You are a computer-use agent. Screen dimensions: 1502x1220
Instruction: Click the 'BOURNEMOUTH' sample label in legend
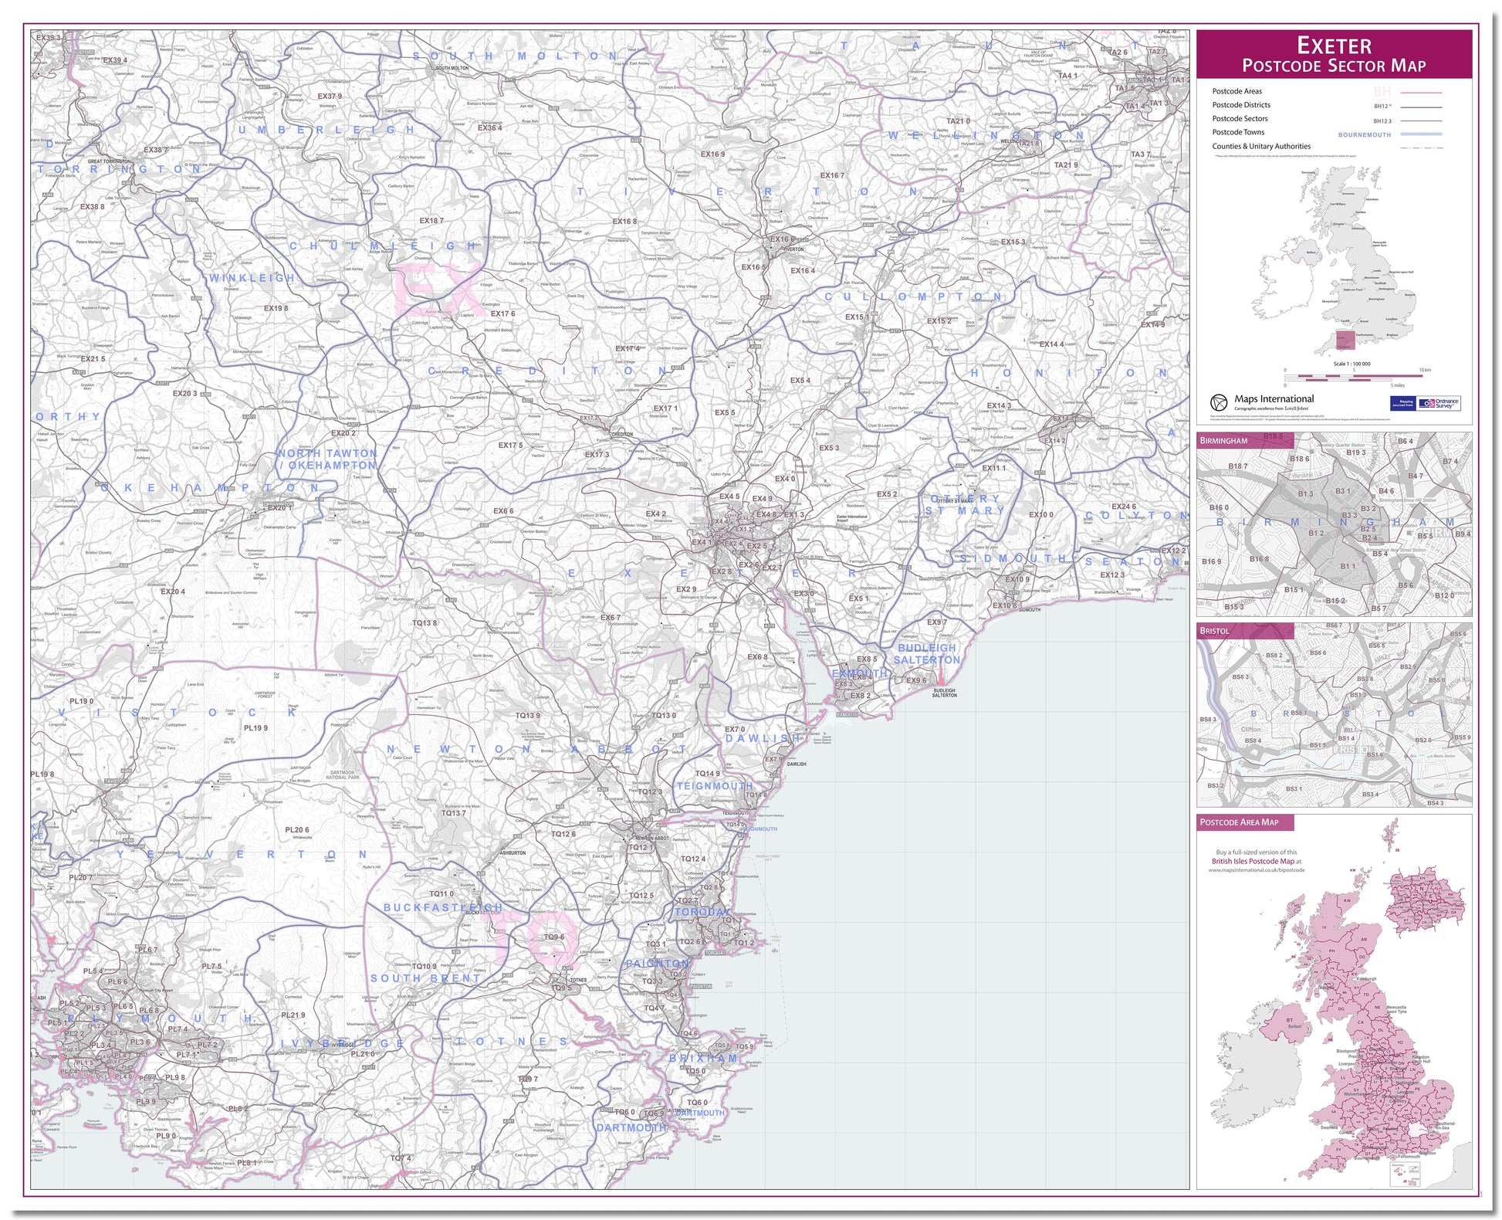(x=1365, y=135)
